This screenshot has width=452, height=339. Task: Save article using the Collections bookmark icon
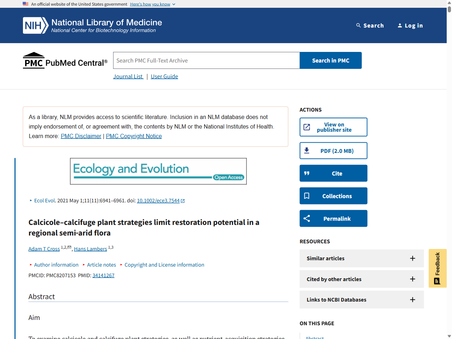(307, 196)
